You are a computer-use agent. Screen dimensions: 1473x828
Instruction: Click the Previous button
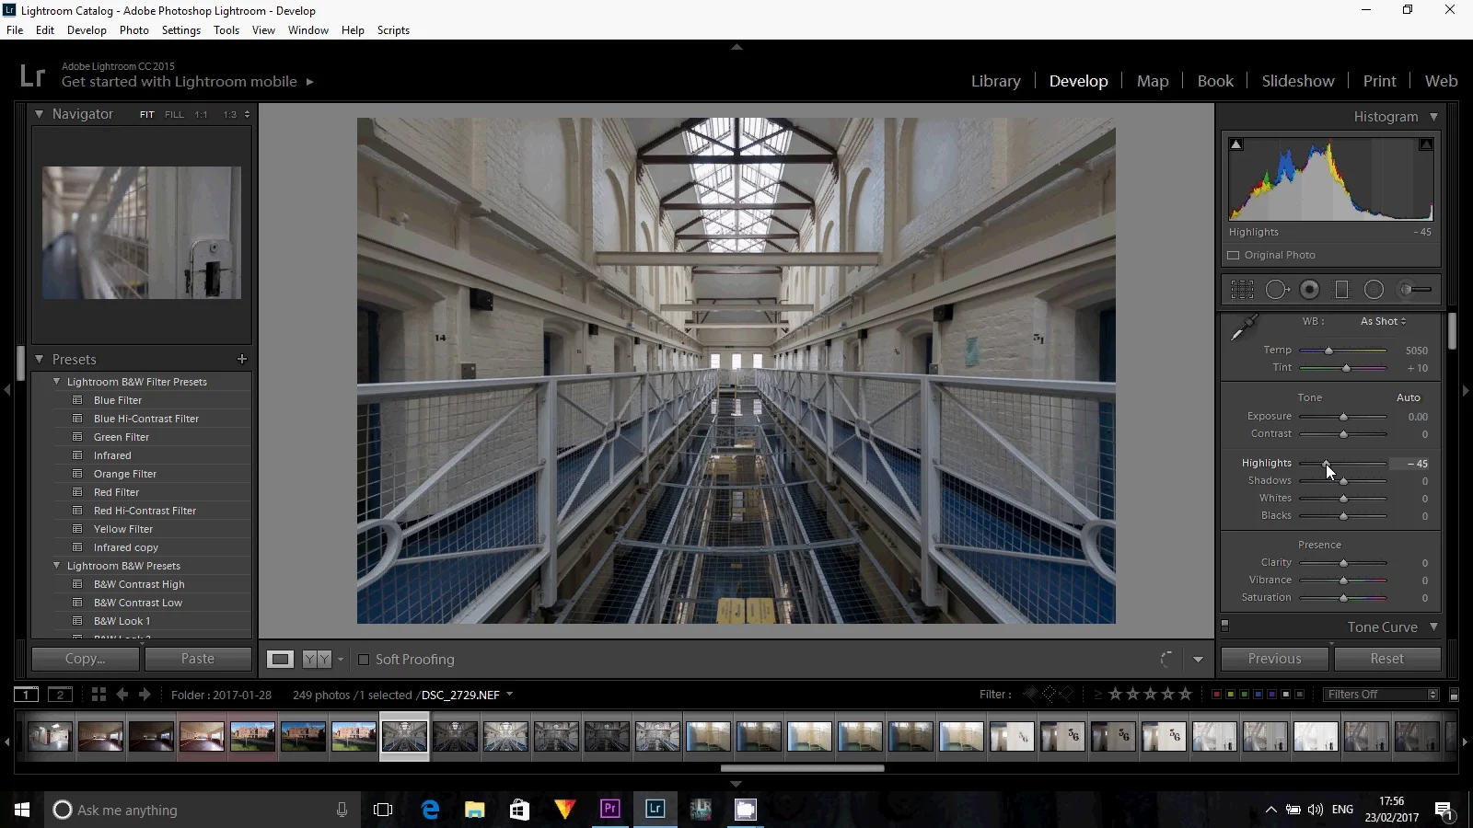(x=1274, y=659)
